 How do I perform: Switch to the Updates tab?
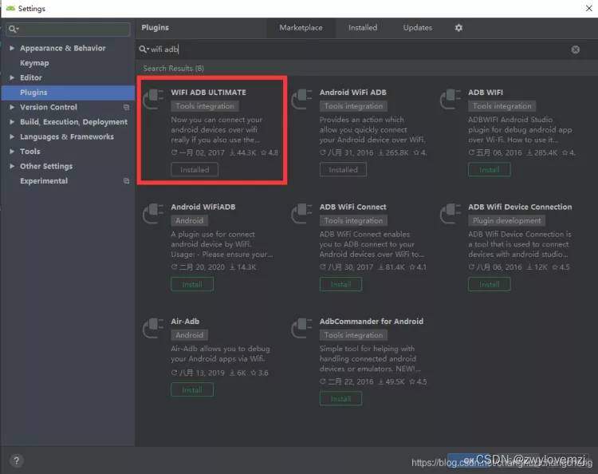click(x=418, y=28)
